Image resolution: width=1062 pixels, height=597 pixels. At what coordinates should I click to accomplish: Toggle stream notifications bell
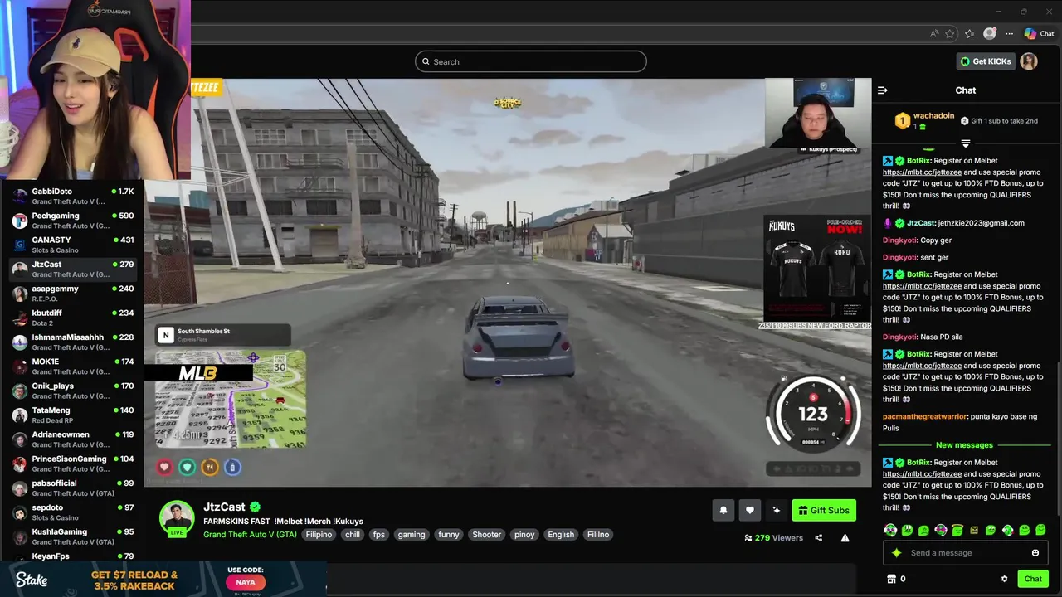point(723,511)
